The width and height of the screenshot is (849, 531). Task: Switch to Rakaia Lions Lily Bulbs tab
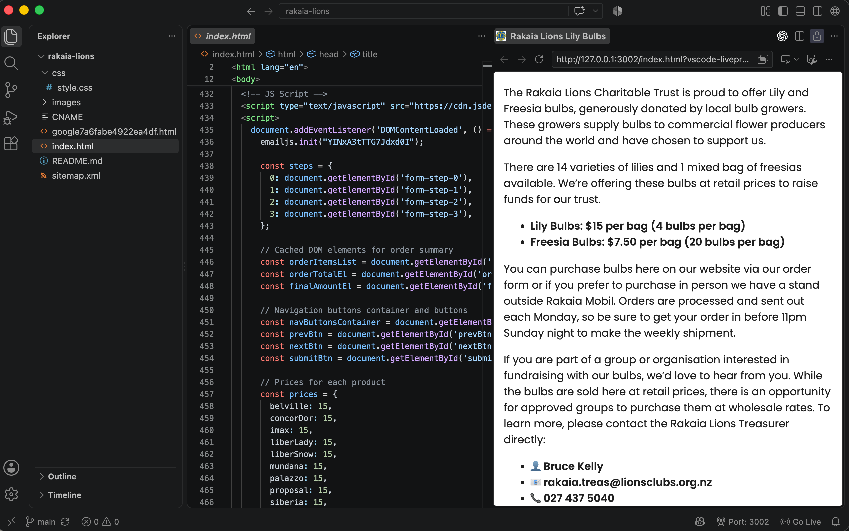pos(552,36)
